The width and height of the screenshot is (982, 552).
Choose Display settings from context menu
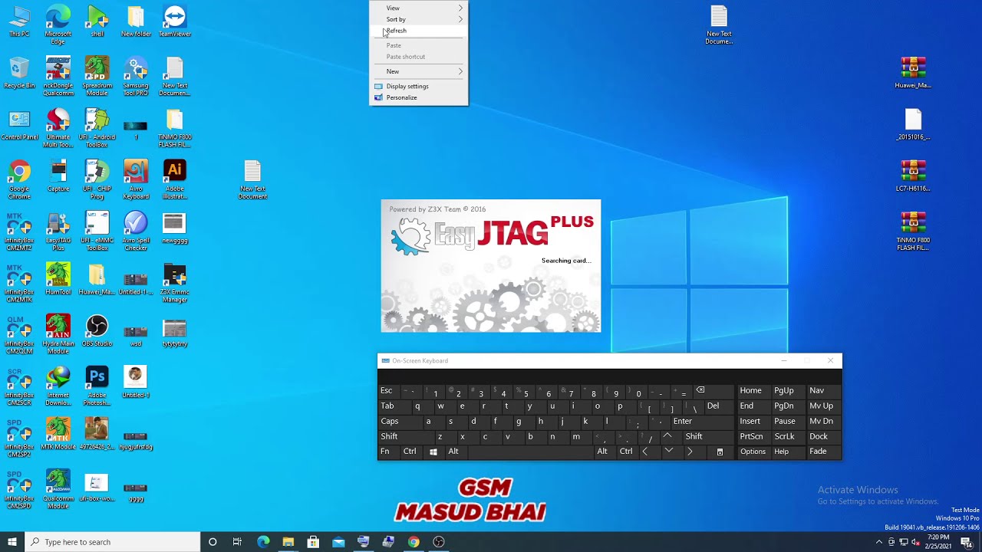pos(419,86)
